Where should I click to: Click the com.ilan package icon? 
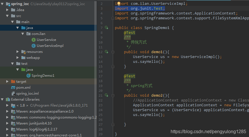pos(28,34)
